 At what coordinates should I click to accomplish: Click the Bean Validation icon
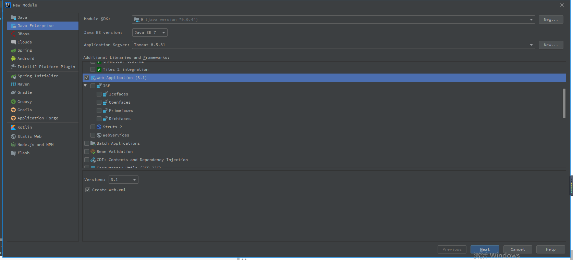(93, 152)
